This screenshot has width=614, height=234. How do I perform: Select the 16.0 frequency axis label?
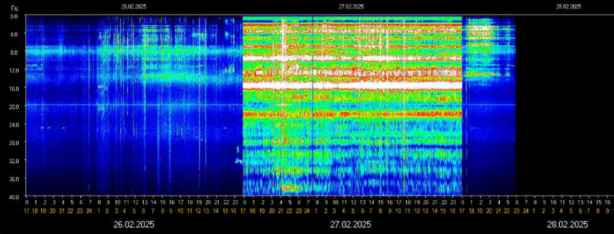pos(14,88)
